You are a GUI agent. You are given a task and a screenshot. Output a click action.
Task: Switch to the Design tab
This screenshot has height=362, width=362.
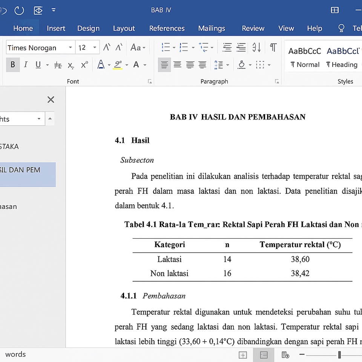[88, 28]
